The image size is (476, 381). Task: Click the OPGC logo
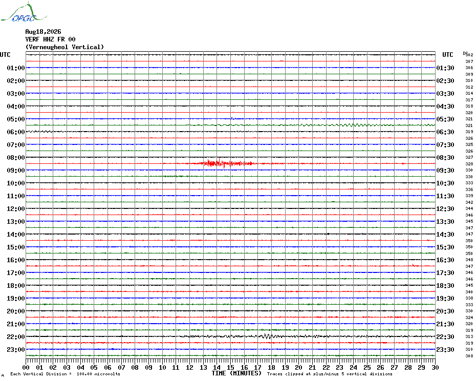24,12
